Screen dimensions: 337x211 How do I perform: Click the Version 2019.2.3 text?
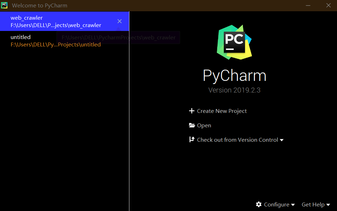coord(234,90)
